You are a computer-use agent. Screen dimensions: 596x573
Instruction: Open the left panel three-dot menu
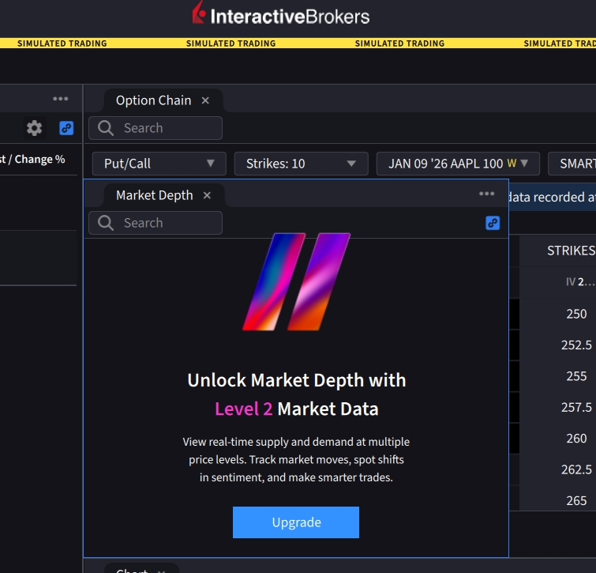61,99
